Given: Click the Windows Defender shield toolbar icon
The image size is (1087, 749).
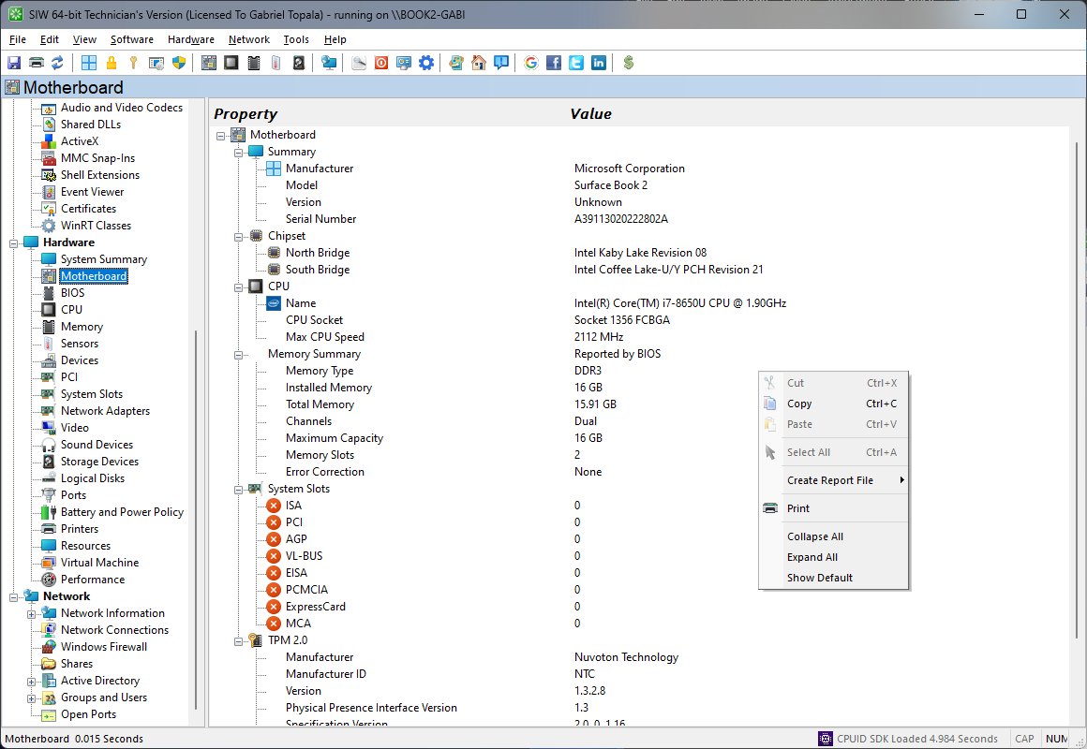Looking at the screenshot, I should click(179, 63).
